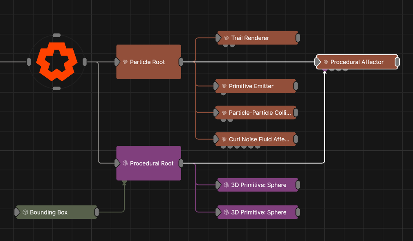This screenshot has height=241, width=413.
Task: Click the root logo node's top connector
Action: [57, 36]
